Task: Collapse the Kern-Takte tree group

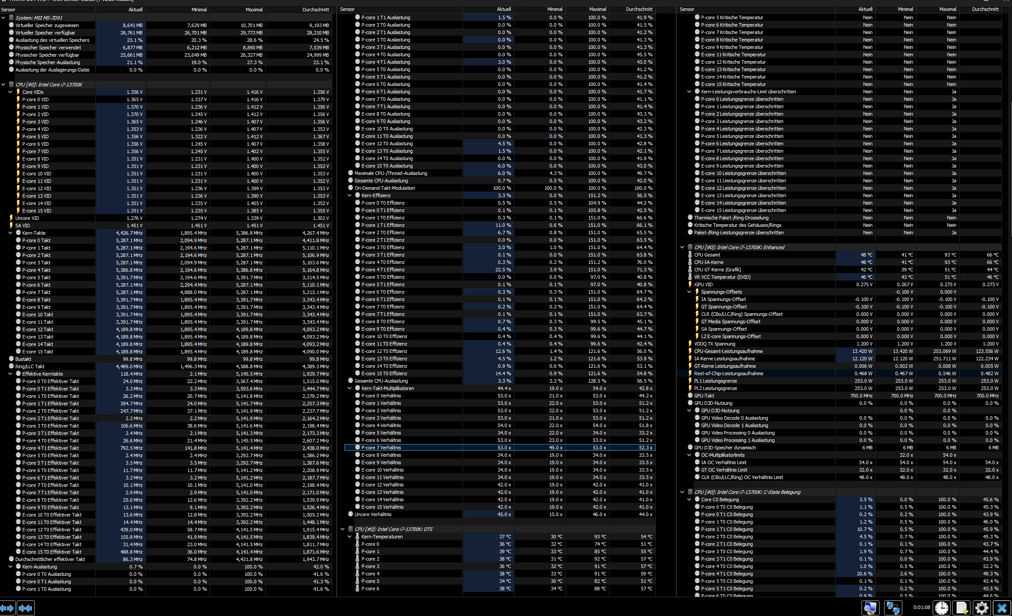Action: 10,233
